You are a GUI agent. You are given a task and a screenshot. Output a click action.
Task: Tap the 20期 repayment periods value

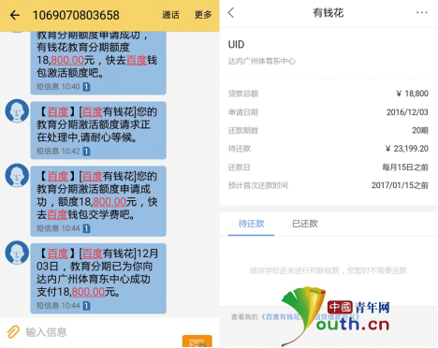(420, 130)
